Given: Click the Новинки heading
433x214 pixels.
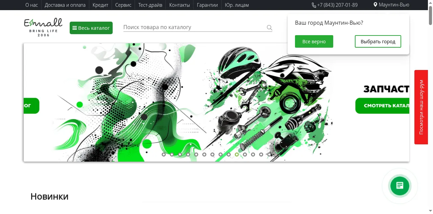Looking at the screenshot, I should (49, 196).
